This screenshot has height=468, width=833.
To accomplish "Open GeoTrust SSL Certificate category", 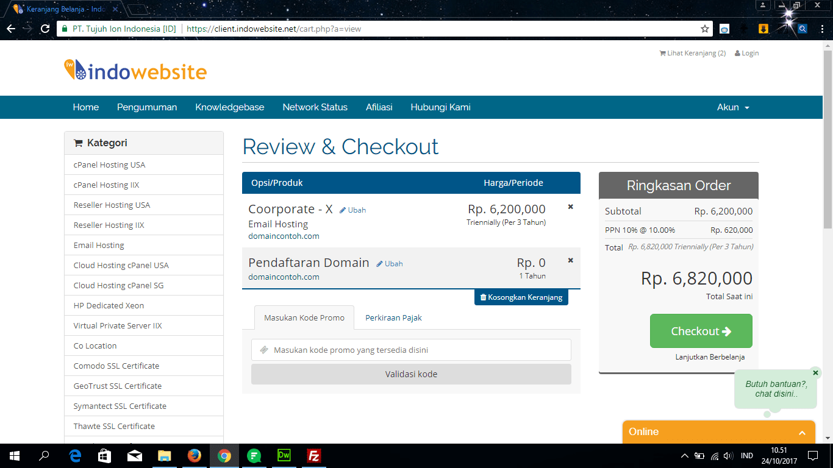I will pos(144,386).
